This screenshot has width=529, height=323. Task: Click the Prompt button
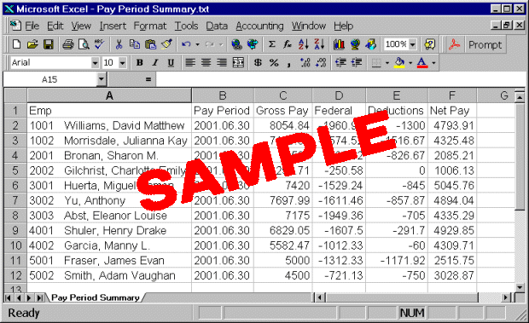485,44
